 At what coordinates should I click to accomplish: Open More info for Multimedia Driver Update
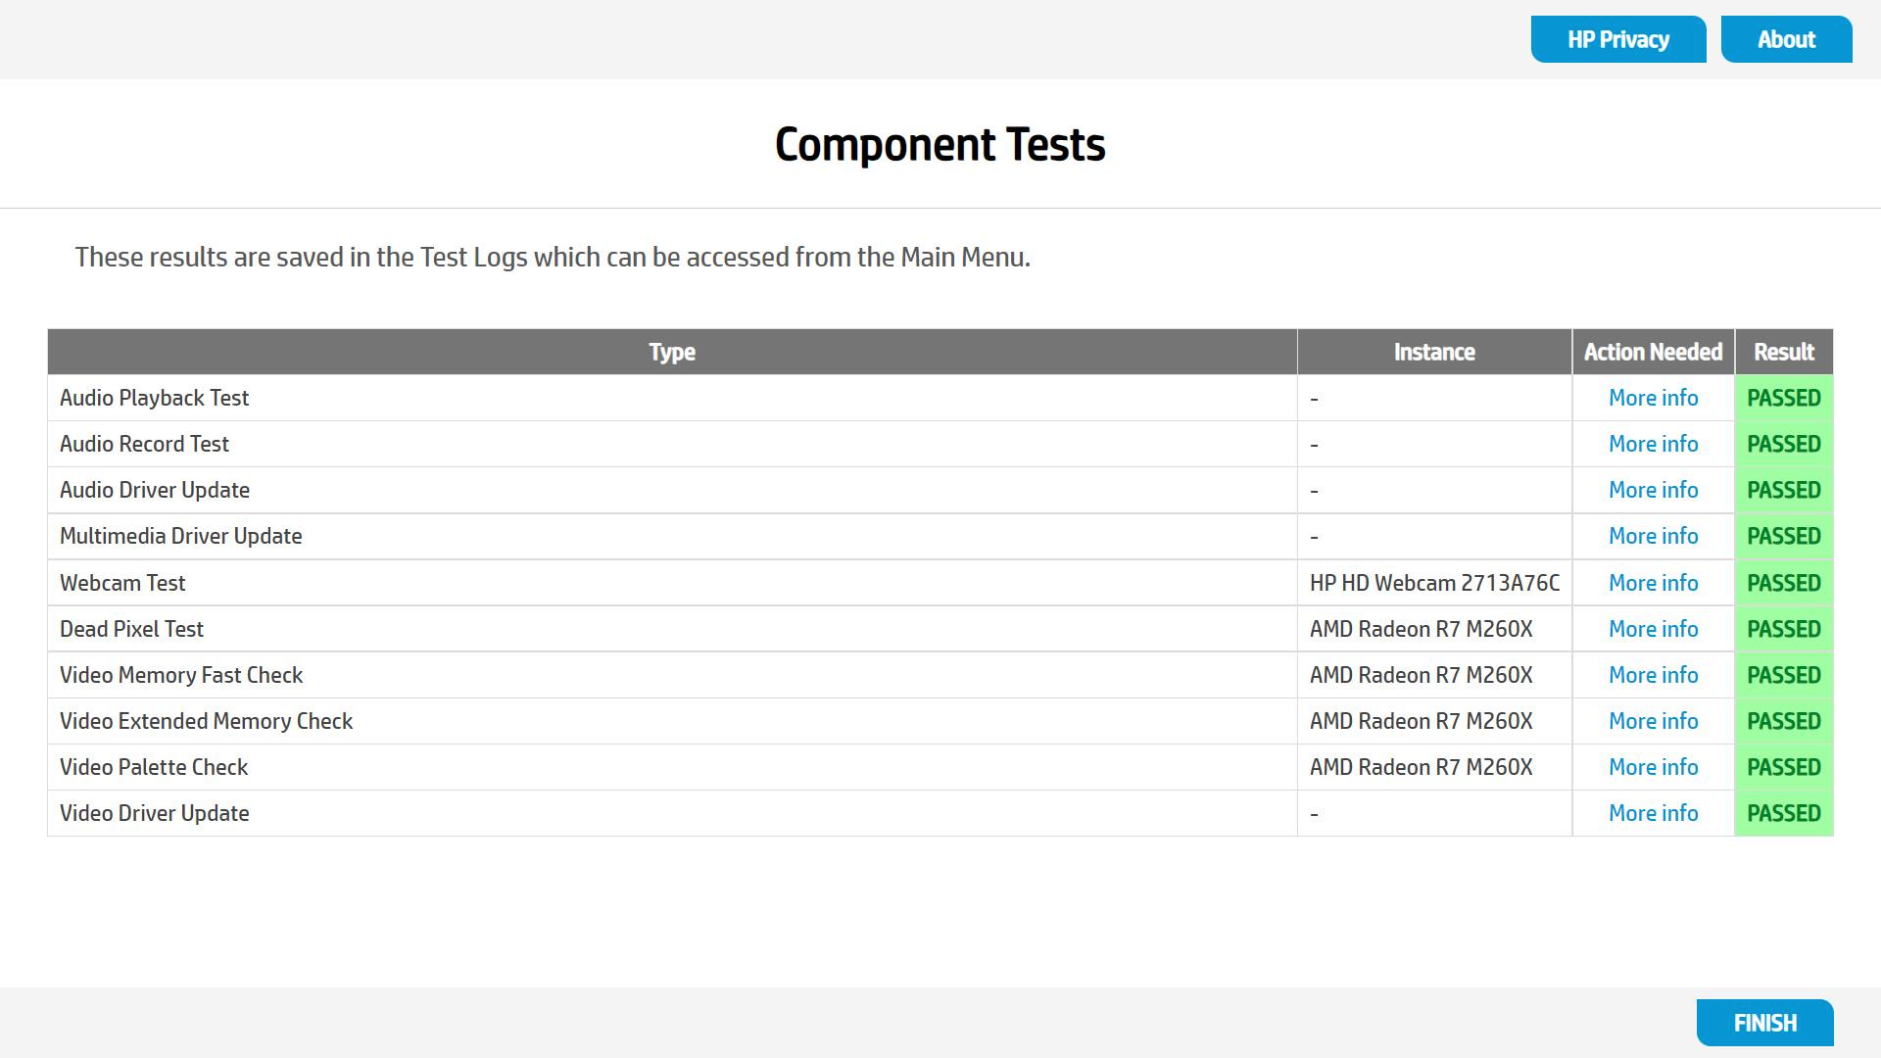click(1653, 536)
